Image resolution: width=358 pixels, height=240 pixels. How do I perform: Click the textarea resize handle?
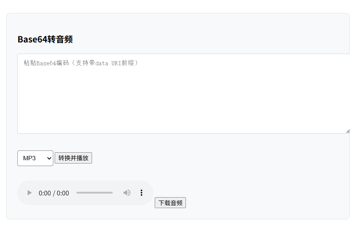click(x=347, y=131)
